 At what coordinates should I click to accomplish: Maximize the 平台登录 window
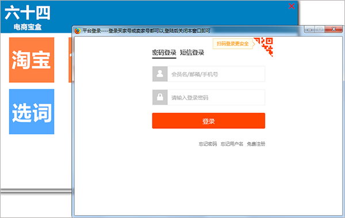[x=320, y=29]
